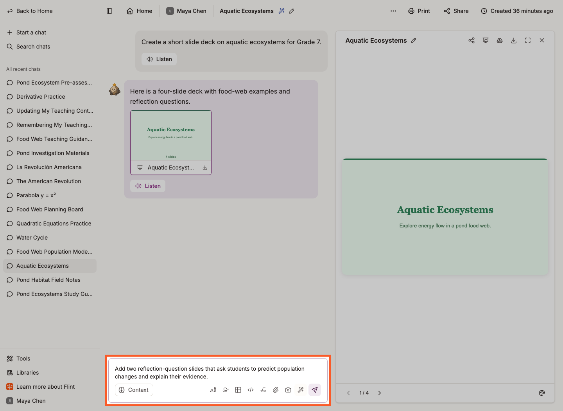This screenshot has width=563, height=411.
Task: Save the slide deck to Google Drive
Action: [x=500, y=40]
